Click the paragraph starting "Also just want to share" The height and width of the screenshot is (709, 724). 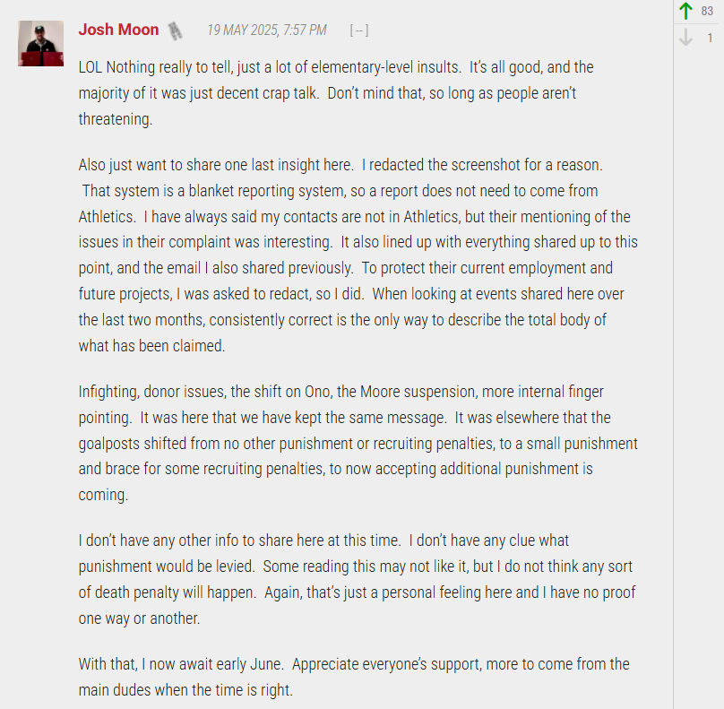358,255
